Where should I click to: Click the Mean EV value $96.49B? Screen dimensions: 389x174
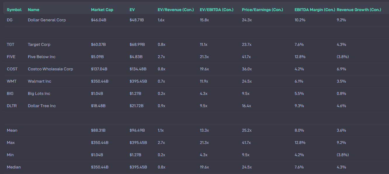(x=137, y=130)
